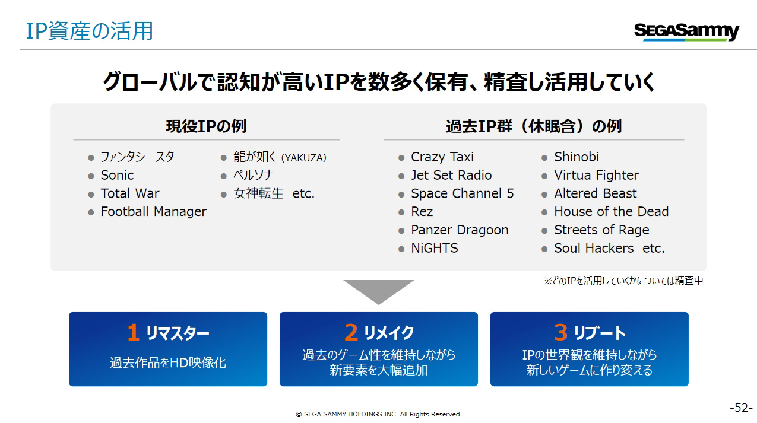Select the text 新しいゲームに作り変える
This screenshot has width=757, height=423.
tap(590, 370)
